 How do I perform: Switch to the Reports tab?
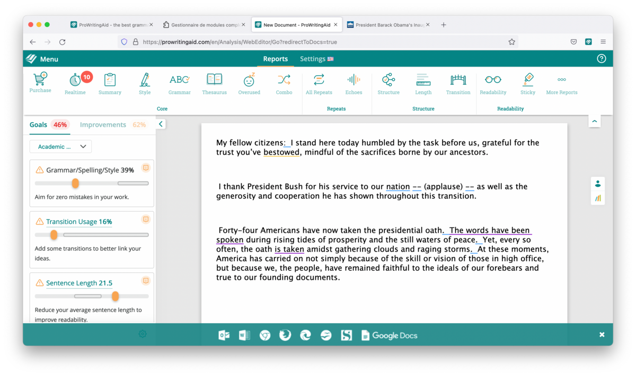[x=276, y=59]
